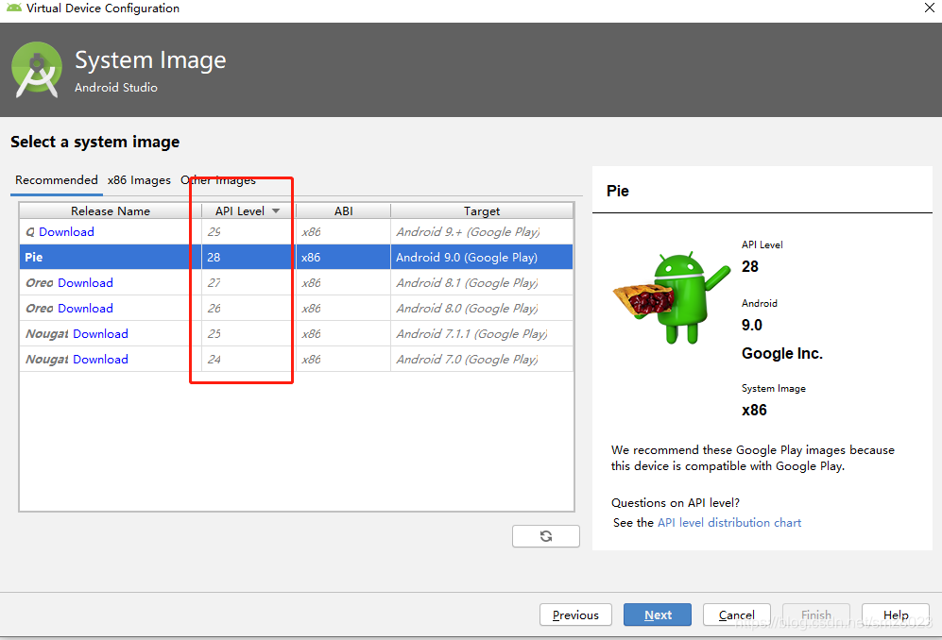Open the Other Images tab
The image size is (942, 640).
point(218,180)
